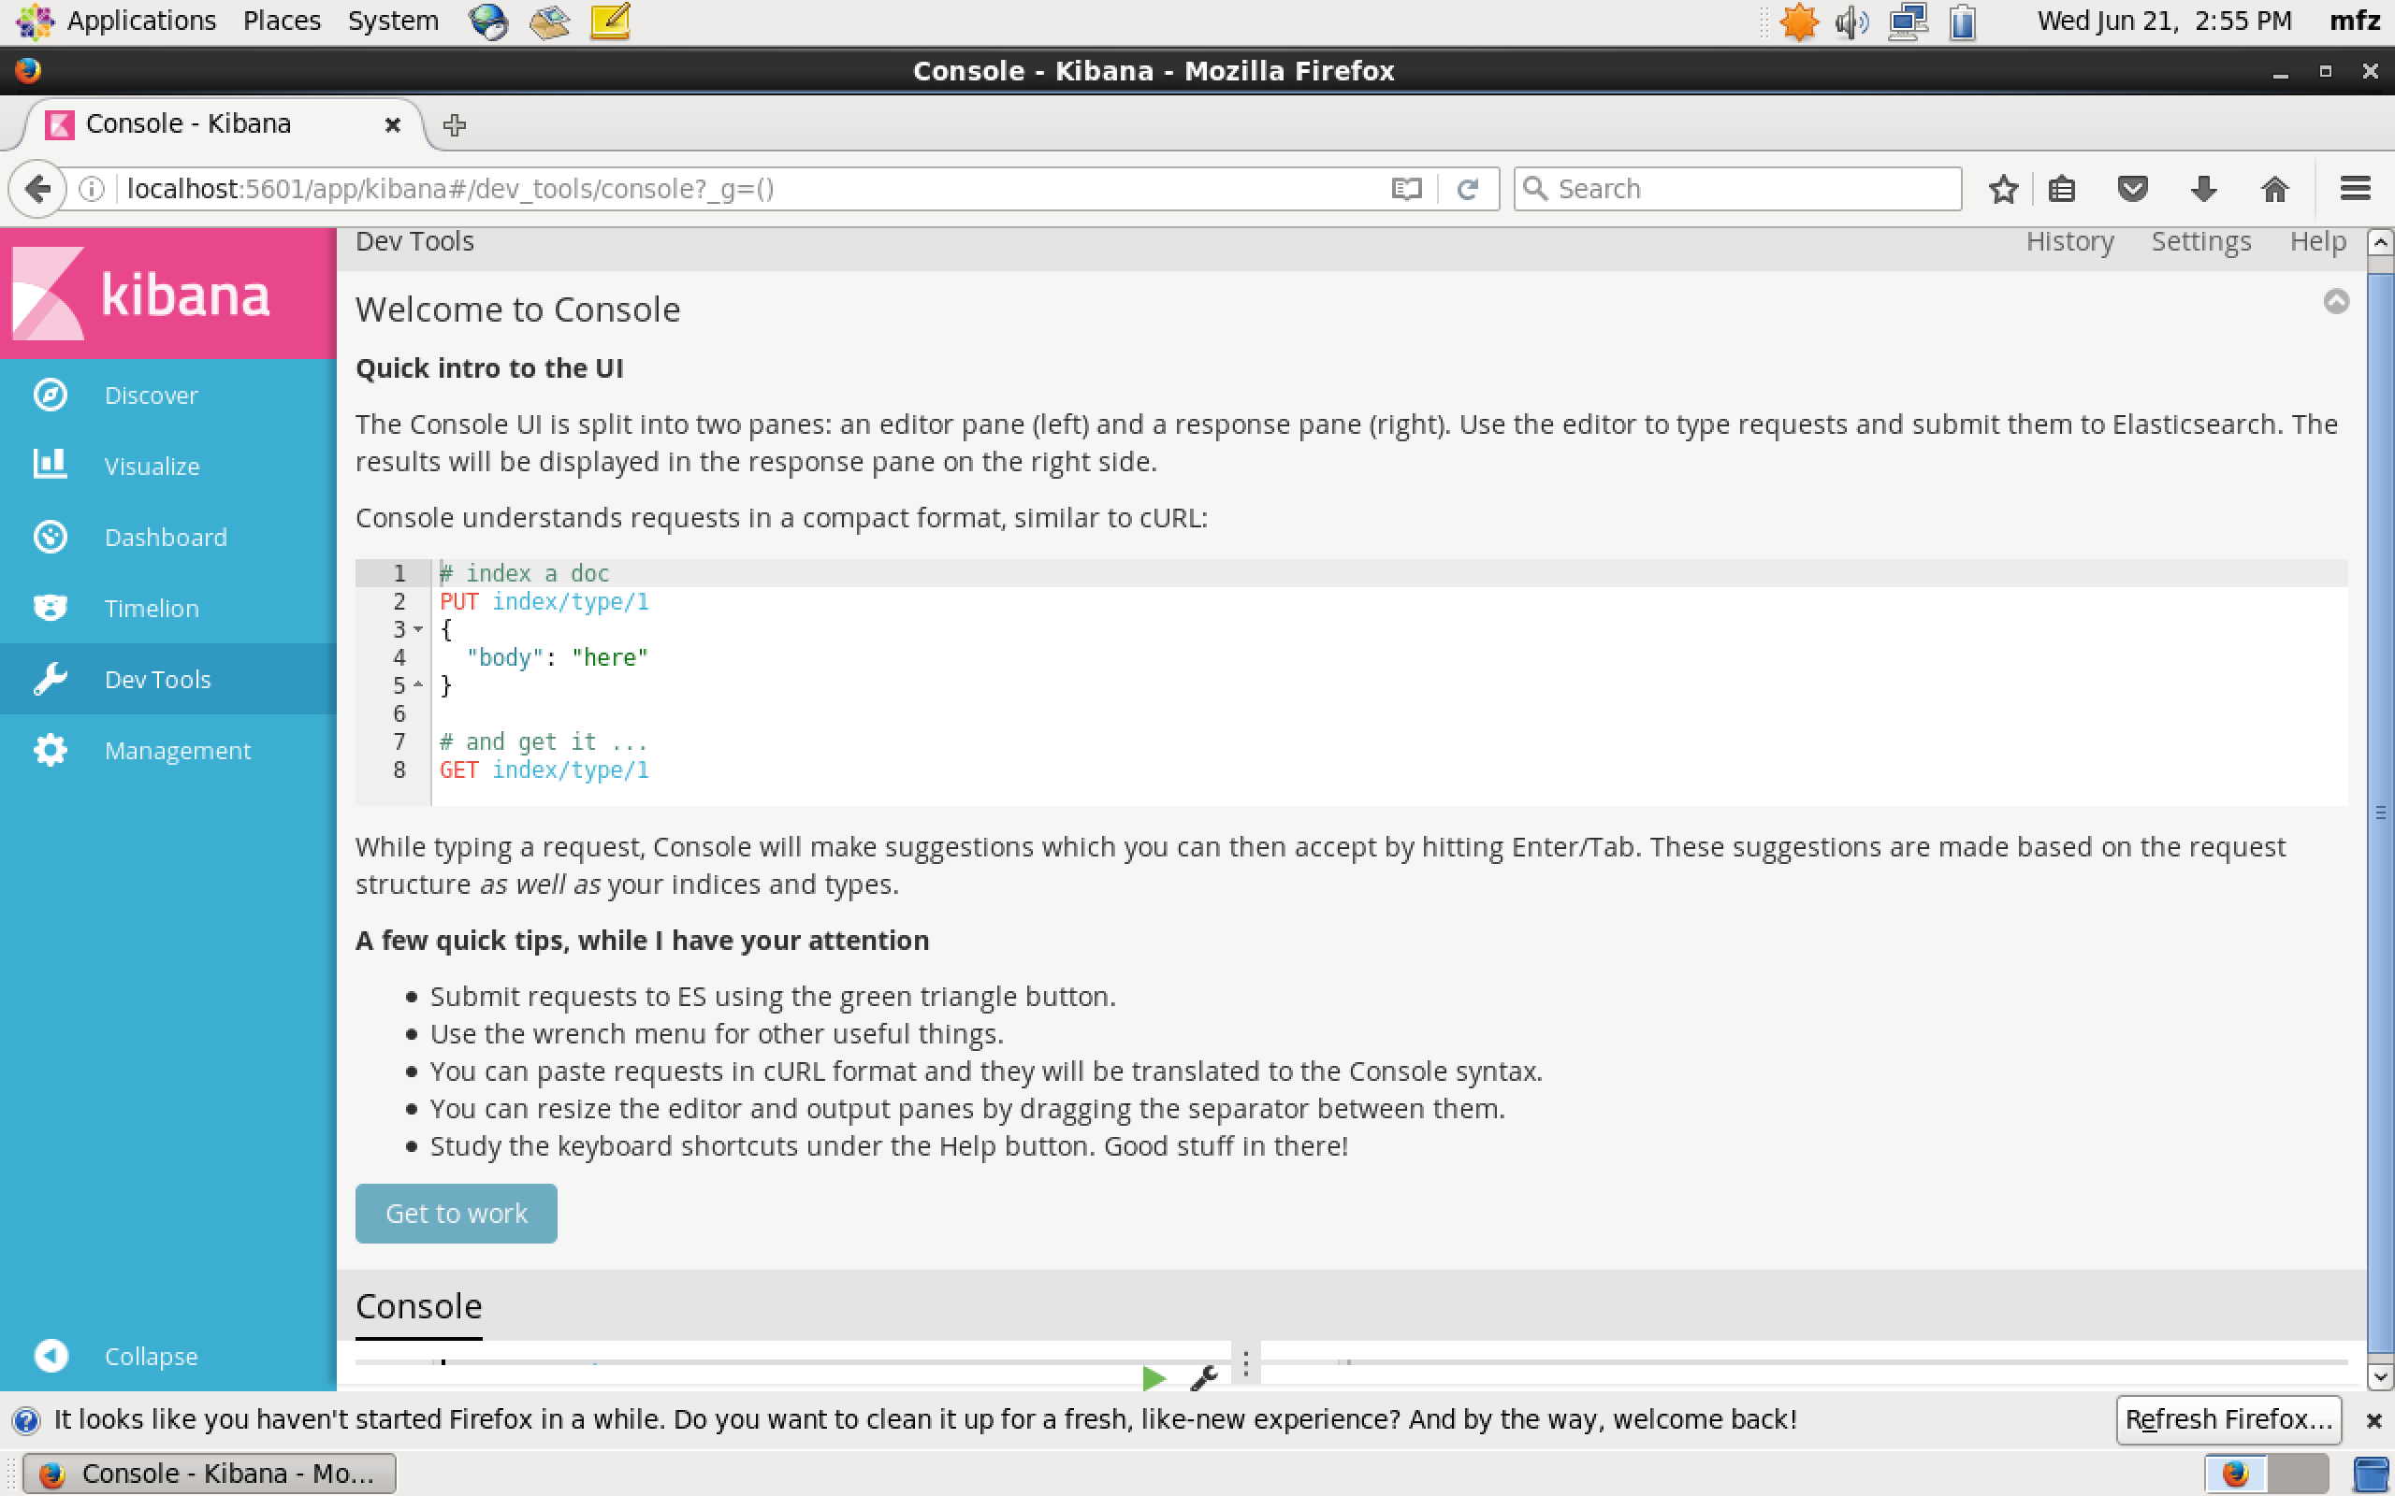
Task: Open the Applications menu
Action: coord(140,21)
